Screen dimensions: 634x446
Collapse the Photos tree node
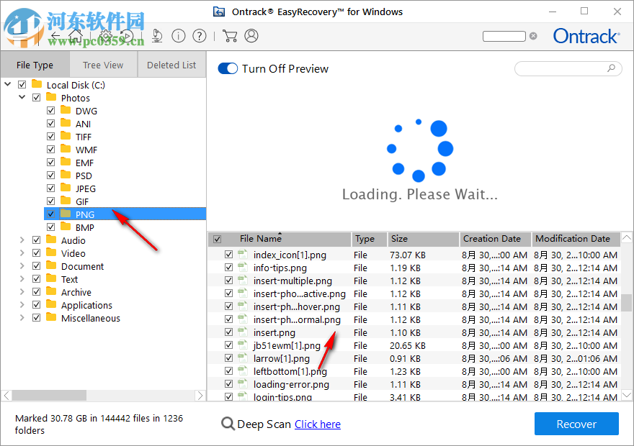(22, 97)
